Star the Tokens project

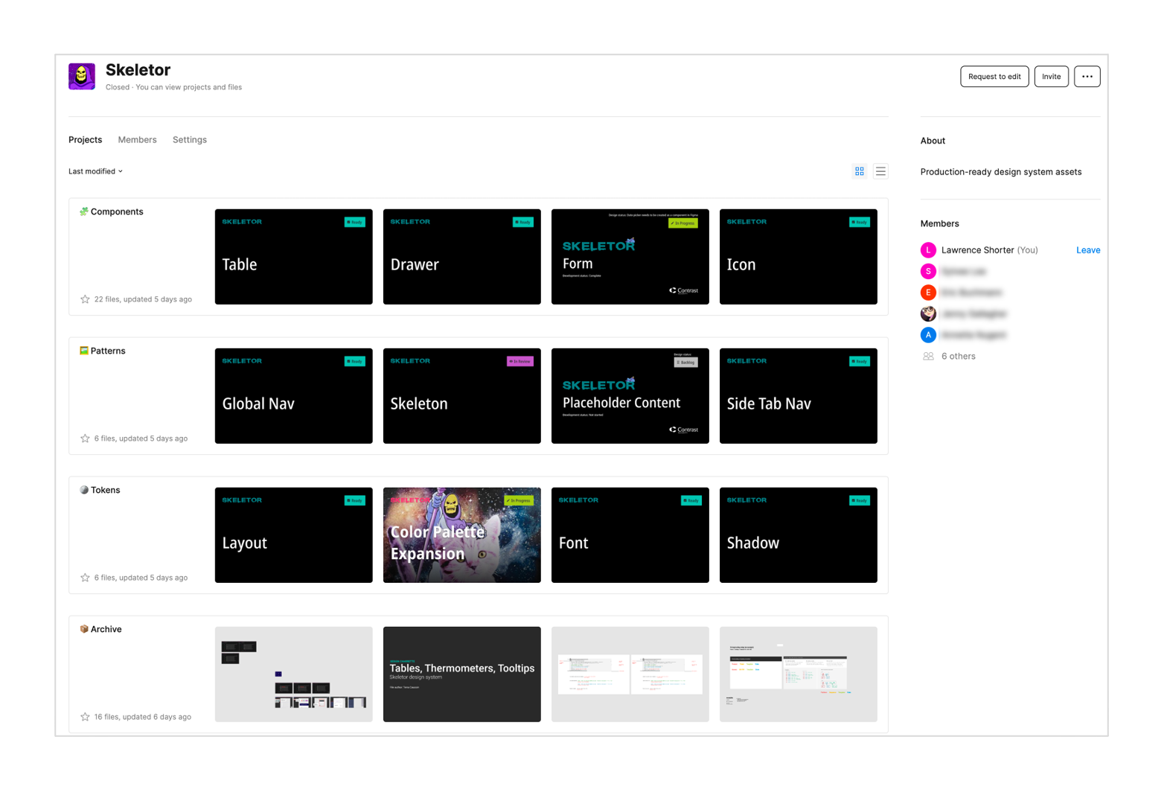[85, 578]
